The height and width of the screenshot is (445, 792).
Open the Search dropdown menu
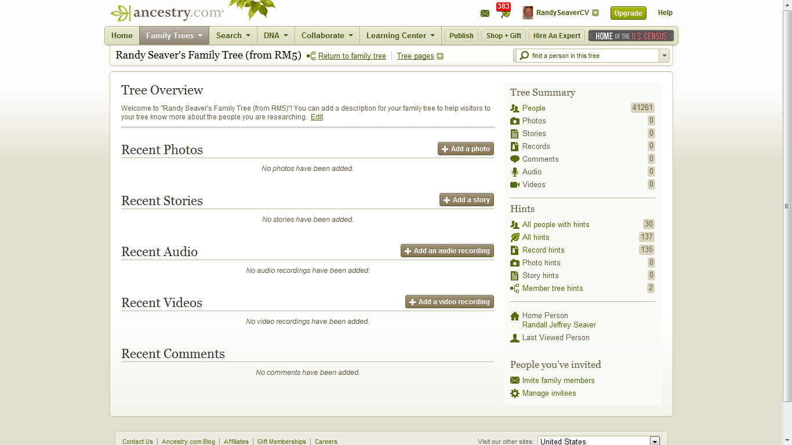pos(233,35)
